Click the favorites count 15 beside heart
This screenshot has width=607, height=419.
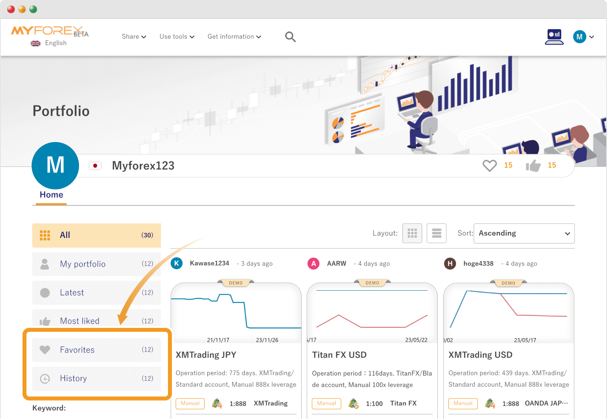point(508,165)
